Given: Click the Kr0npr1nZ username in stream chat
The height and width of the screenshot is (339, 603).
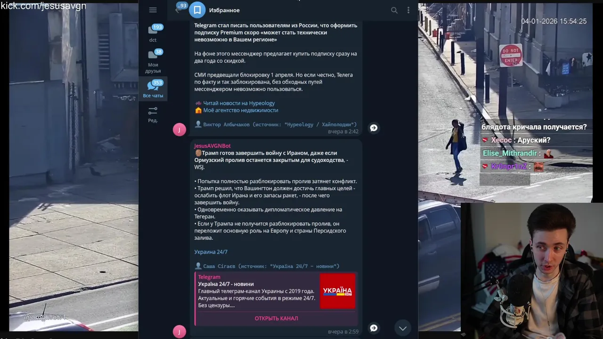Looking at the screenshot, I should click(508, 167).
